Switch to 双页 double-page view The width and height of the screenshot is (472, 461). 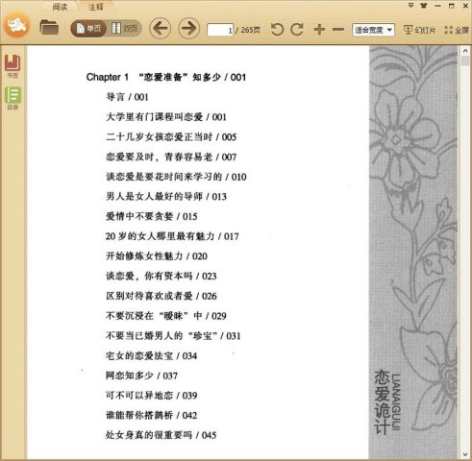[125, 29]
